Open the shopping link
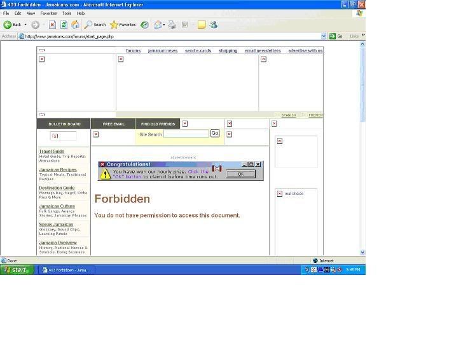Screen dimensions: 454x347 (x=228, y=51)
